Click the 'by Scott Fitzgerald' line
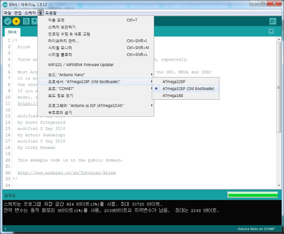 point(41,122)
